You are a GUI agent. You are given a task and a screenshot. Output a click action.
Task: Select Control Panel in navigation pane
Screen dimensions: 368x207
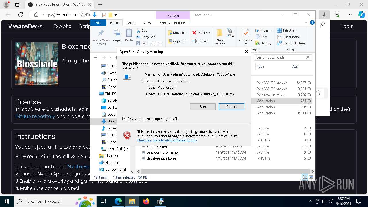coord(112,170)
